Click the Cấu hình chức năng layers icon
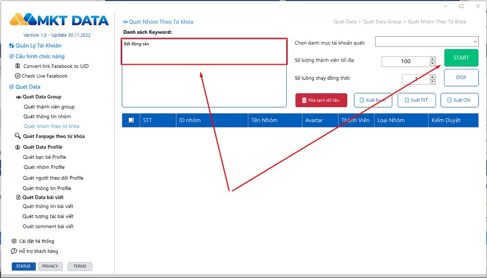Viewport: 487px width, 278px height. click(11, 56)
